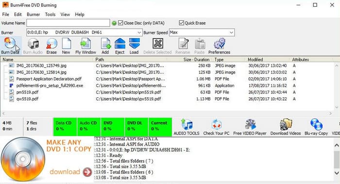This screenshot has width=340, height=184.
Task: Click the file icon of pdfelement6-pro_setup_full2990.exe
Action: tap(12, 86)
